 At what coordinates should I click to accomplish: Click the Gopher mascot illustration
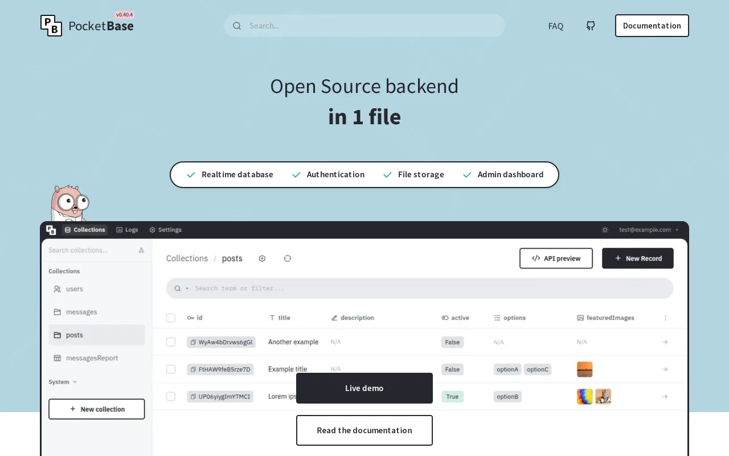pyautogui.click(x=69, y=203)
